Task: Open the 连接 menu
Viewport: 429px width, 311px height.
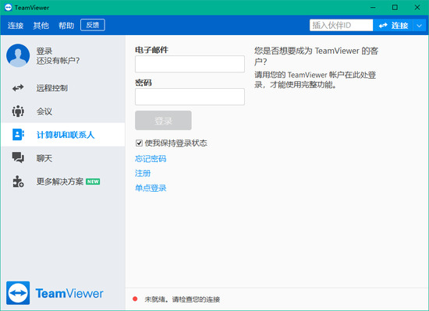Action: [x=16, y=26]
